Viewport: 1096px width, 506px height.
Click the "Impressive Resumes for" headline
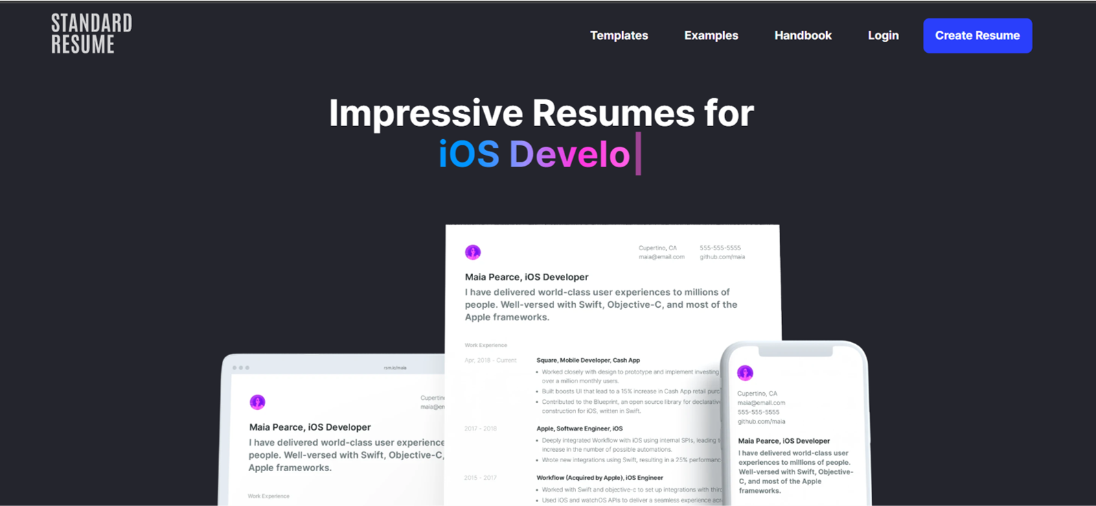point(541,113)
